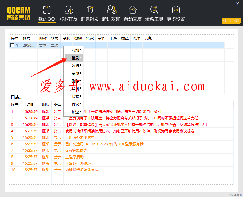Click the 勋章 column header
This screenshot has width=243, height=197.
point(125,38)
